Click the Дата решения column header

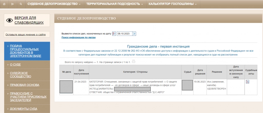tap(200, 72)
